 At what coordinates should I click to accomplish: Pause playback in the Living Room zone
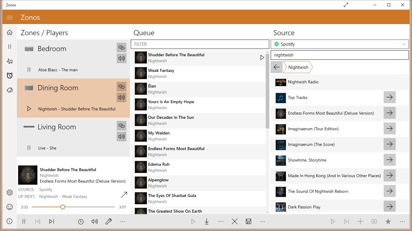pyautogui.click(x=29, y=148)
